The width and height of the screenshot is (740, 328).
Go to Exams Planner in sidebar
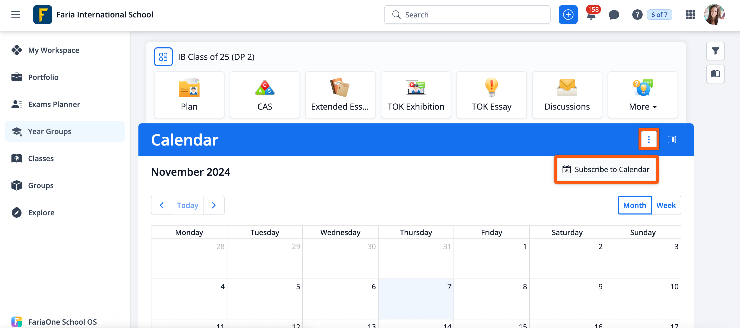point(54,104)
